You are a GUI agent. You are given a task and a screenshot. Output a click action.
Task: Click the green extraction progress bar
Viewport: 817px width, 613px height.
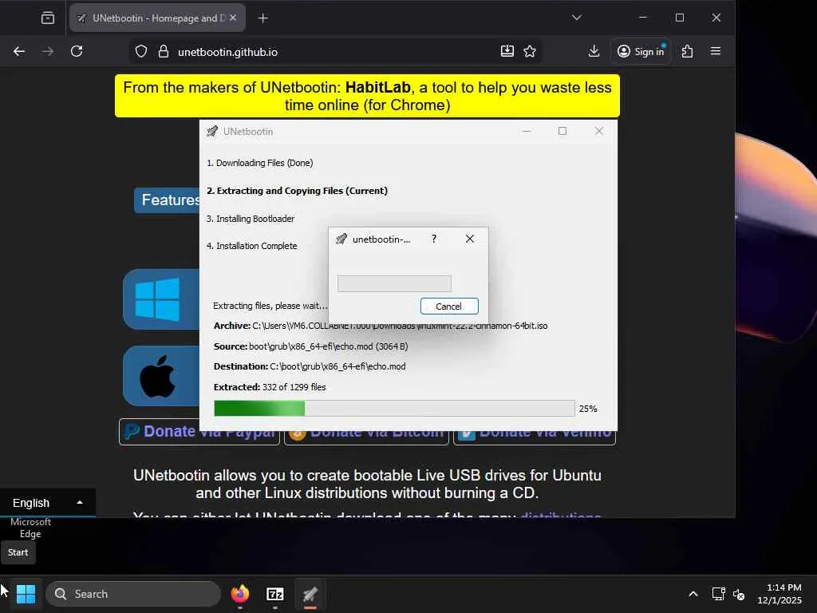pos(394,408)
